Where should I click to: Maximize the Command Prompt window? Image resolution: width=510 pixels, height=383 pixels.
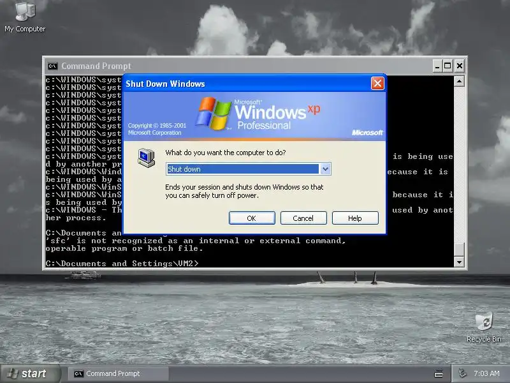point(448,66)
